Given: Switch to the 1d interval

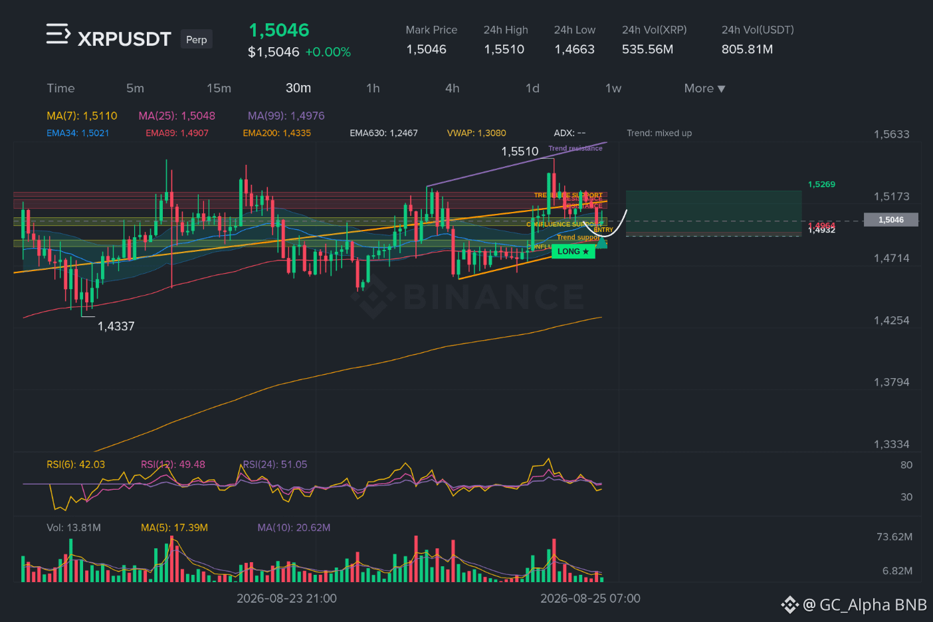Looking at the screenshot, I should (532, 88).
